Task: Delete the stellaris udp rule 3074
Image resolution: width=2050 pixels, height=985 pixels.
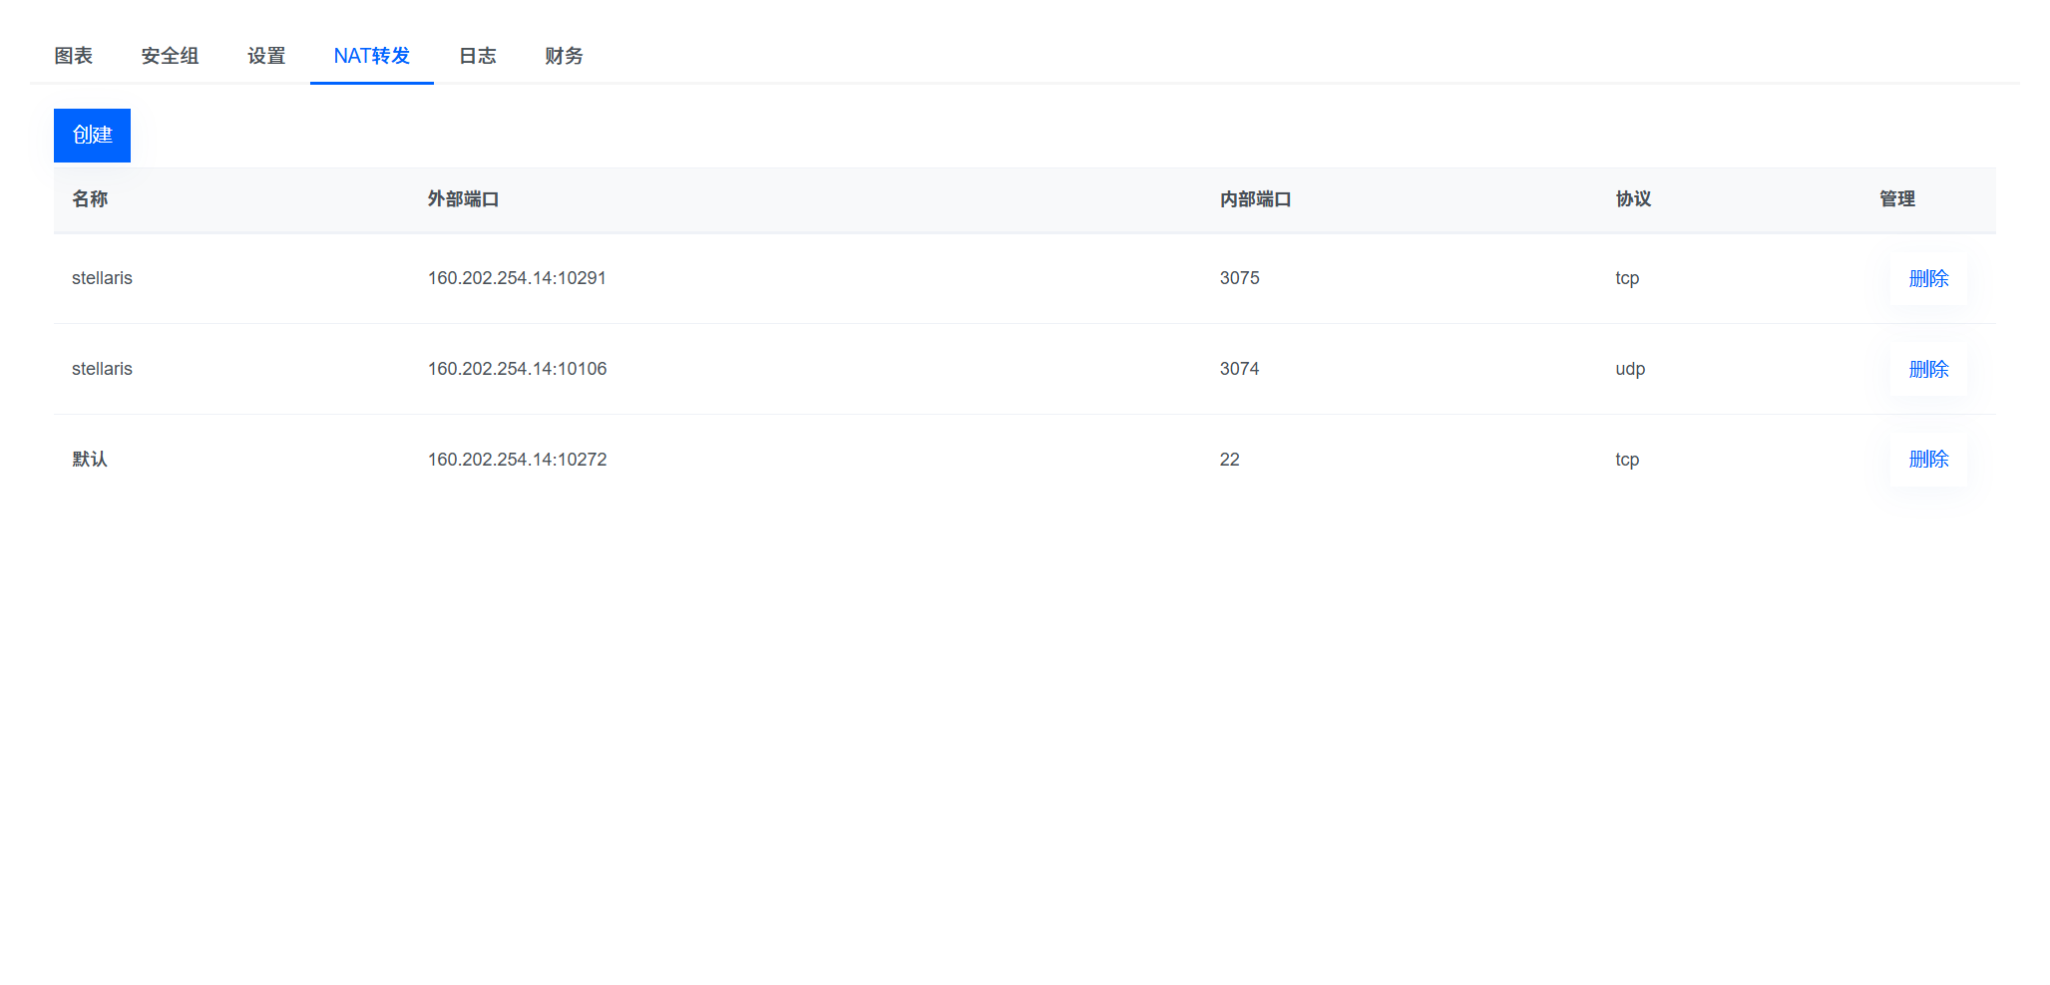Action: tap(1928, 369)
